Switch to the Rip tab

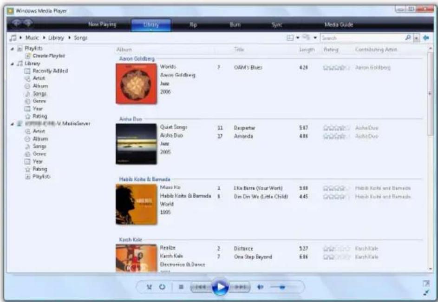(193, 25)
